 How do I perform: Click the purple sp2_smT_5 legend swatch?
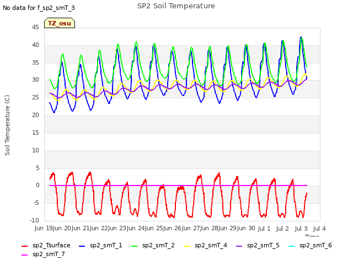239,246
